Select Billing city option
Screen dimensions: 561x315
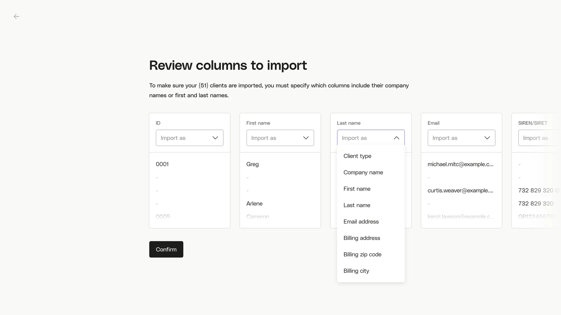(356, 271)
